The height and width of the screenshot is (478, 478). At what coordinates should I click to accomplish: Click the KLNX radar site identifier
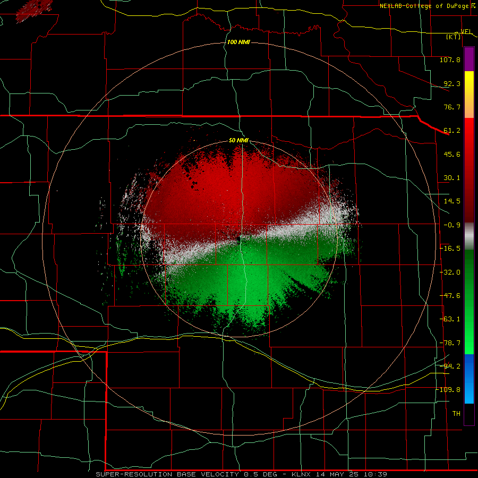click(x=302, y=474)
